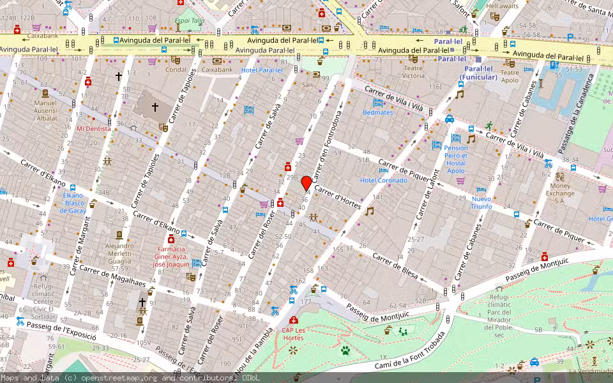Click the Money Exchange S.A. label

(x=560, y=193)
